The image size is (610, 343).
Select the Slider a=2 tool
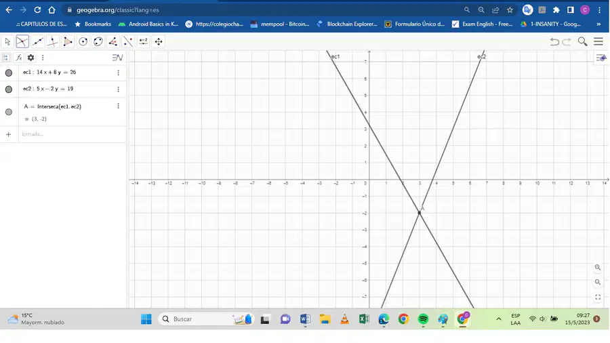pos(144,41)
